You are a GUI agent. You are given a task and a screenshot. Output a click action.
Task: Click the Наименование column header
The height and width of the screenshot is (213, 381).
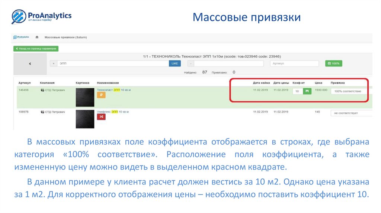[x=108, y=83]
